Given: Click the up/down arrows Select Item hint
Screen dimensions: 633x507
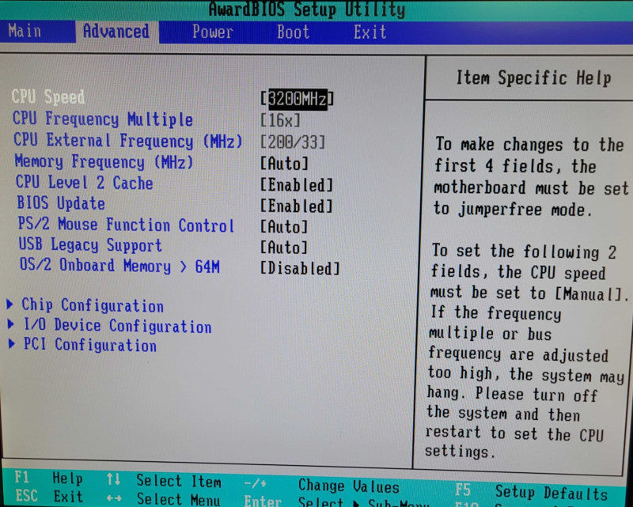Looking at the screenshot, I should [164, 481].
